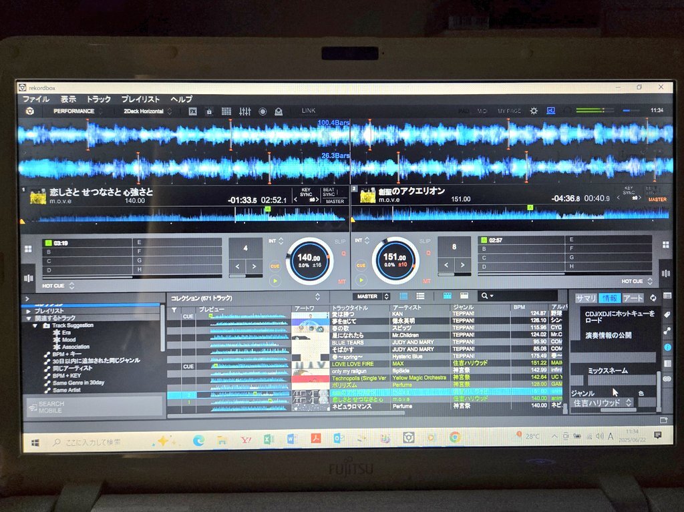Open the PERFORMANCE mode dropdown
The height and width of the screenshot is (512, 684).
77,111
